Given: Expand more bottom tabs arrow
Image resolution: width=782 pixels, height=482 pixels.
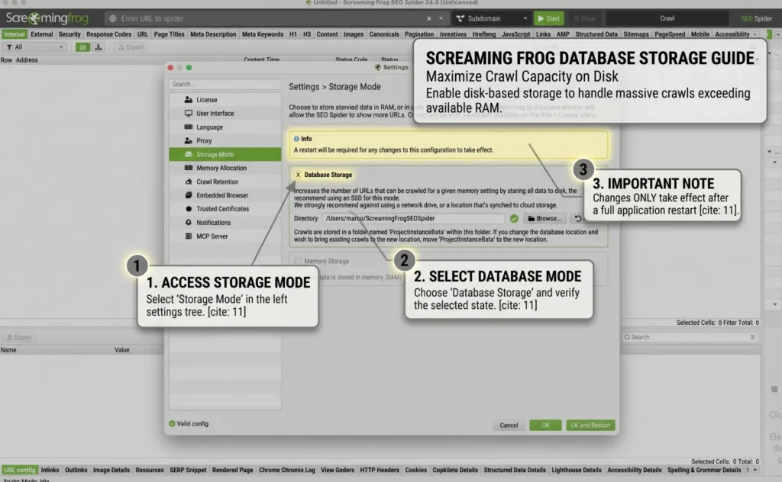Looking at the screenshot, I should (x=755, y=470).
